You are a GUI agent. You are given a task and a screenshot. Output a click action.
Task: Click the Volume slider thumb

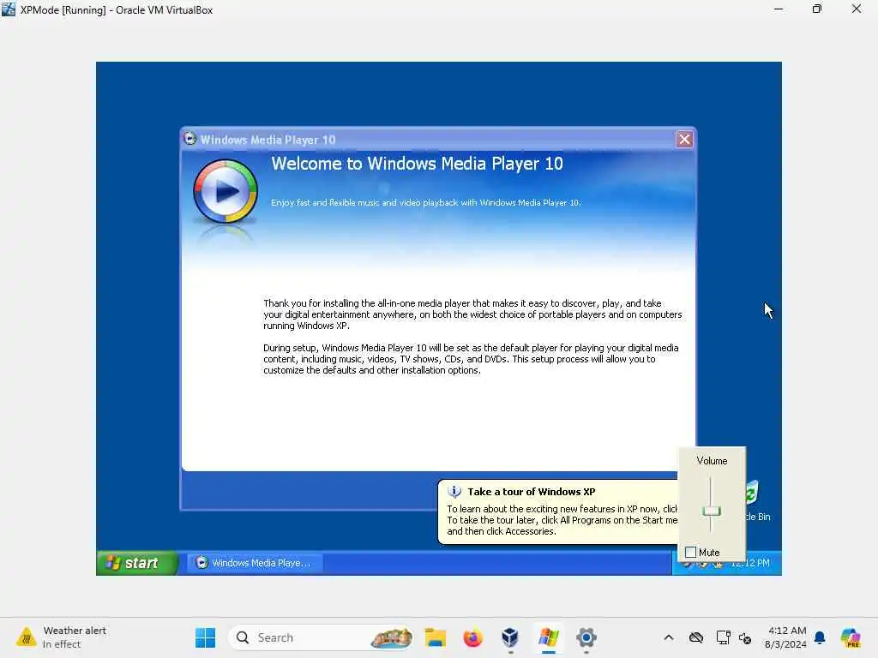711,511
